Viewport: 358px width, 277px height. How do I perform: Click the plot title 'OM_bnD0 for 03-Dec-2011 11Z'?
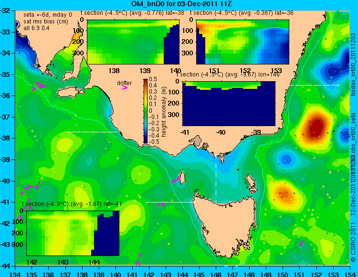[182, 4]
